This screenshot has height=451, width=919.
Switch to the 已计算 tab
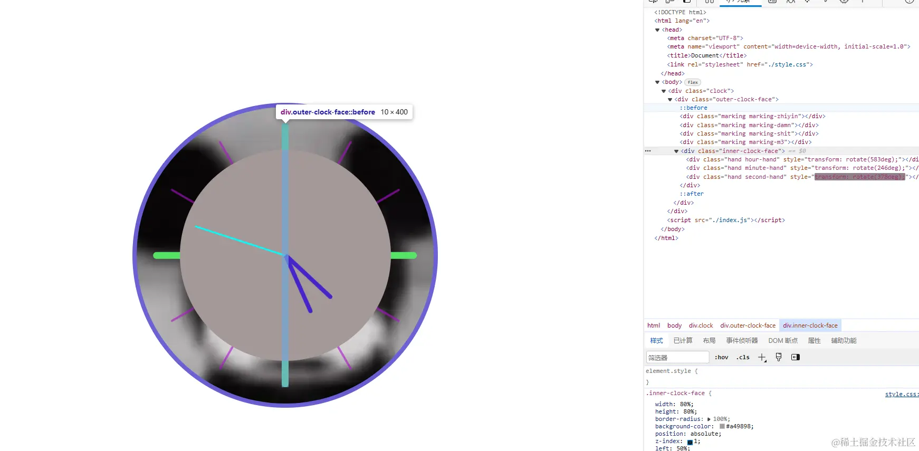[x=683, y=341]
